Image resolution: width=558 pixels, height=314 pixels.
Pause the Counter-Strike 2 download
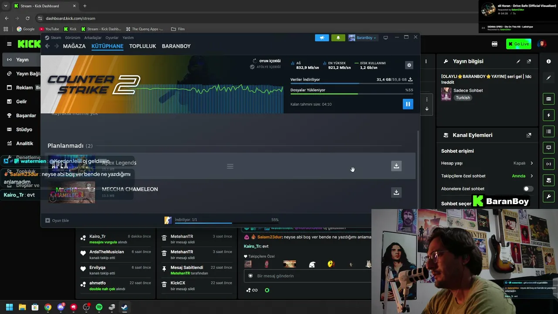(408, 104)
